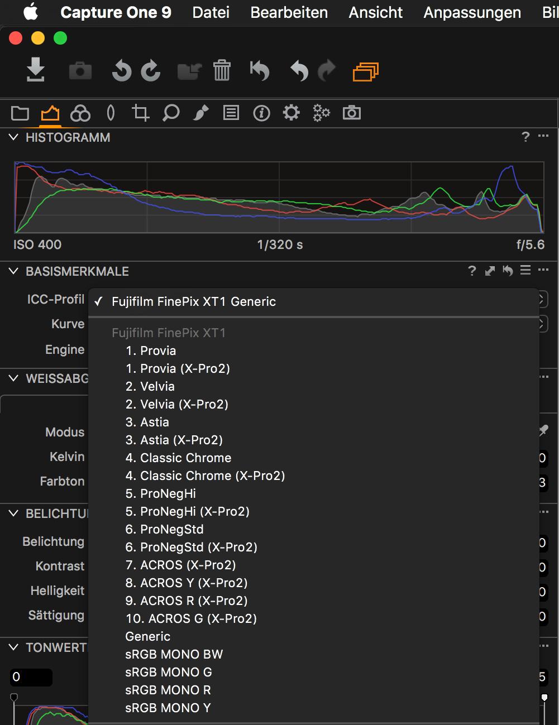The height and width of the screenshot is (725, 559).
Task: Open the Library folder tool tab
Action: coord(20,113)
